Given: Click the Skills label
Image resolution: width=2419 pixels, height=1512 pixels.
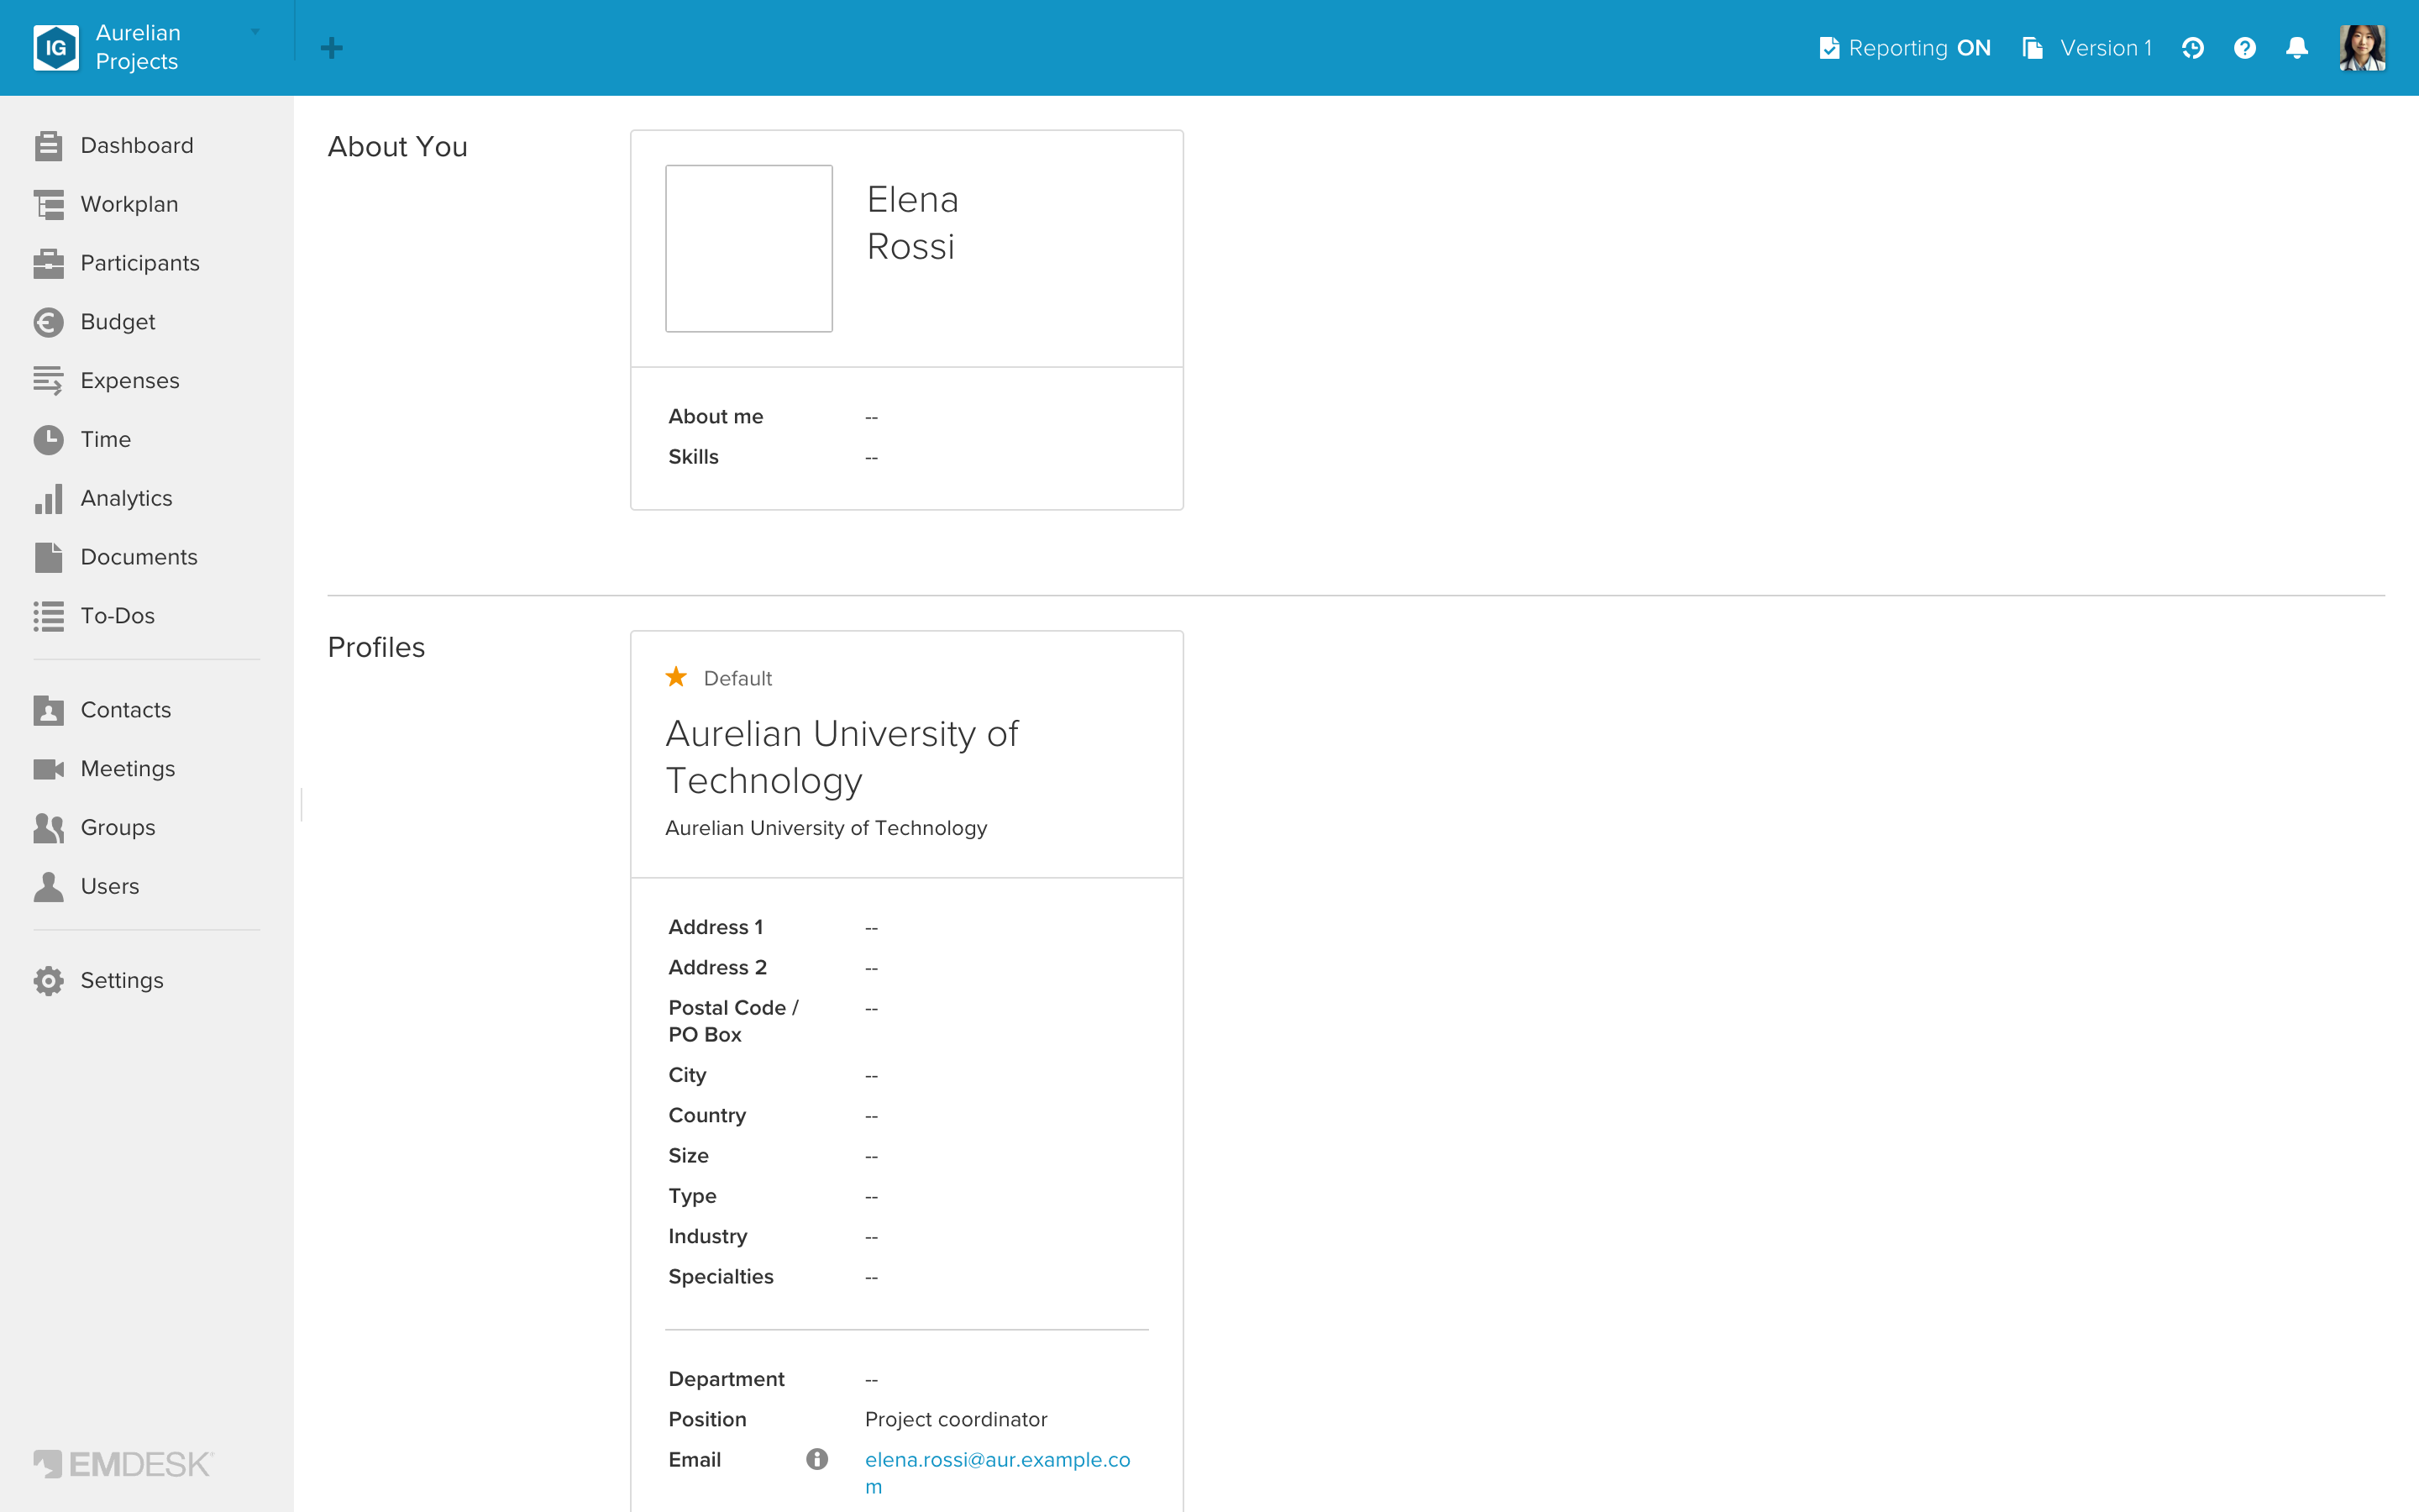Looking at the screenshot, I should [694, 457].
